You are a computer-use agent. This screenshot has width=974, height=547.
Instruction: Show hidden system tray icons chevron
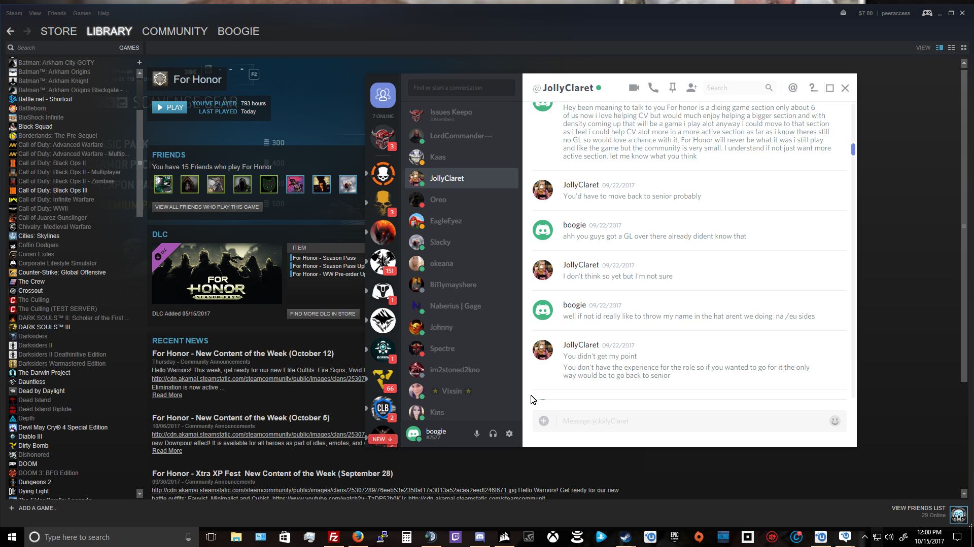[x=864, y=537]
